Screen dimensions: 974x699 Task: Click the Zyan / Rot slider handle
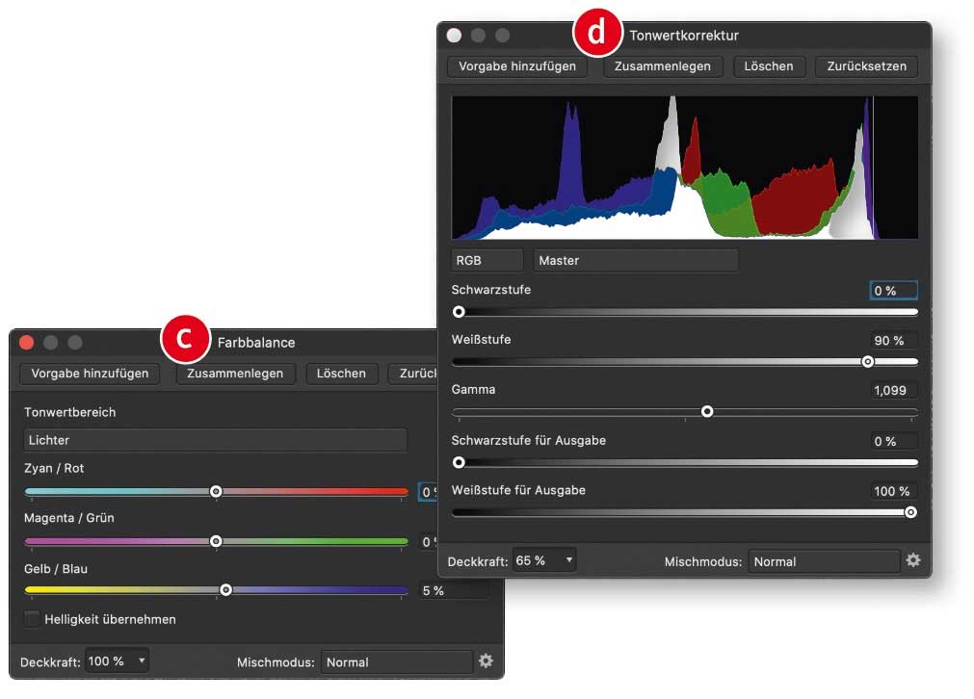pyautogui.click(x=216, y=491)
